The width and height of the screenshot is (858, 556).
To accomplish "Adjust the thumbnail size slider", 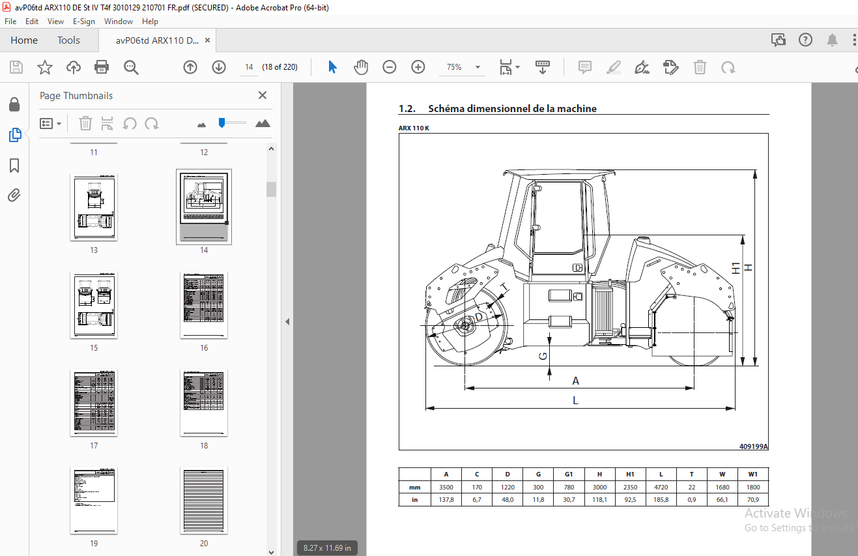I will tap(222, 122).
